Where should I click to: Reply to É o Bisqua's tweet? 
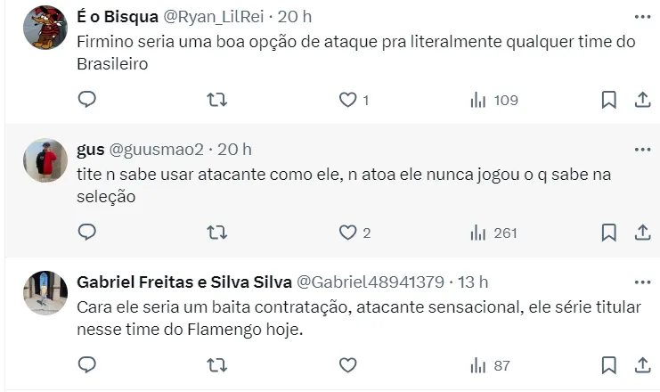[87, 100]
